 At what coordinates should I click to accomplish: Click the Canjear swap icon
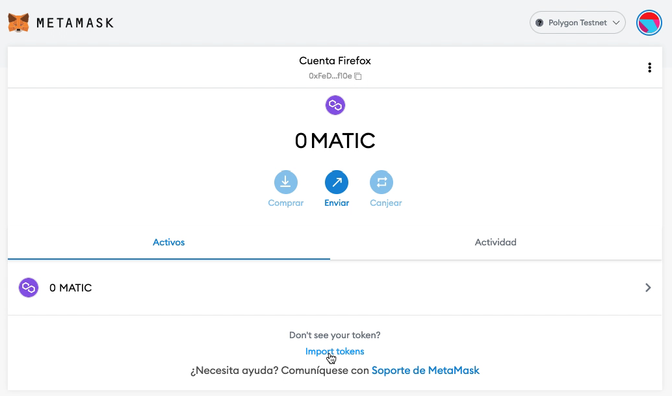click(381, 182)
